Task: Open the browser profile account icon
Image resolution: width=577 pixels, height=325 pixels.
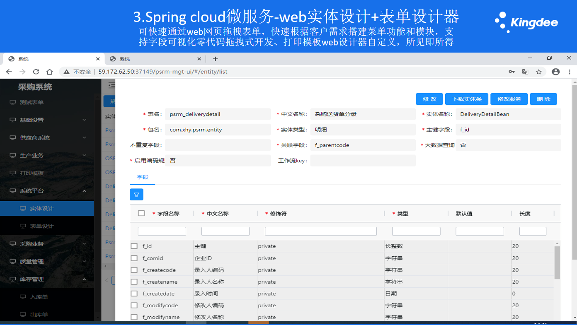Action: click(x=556, y=72)
